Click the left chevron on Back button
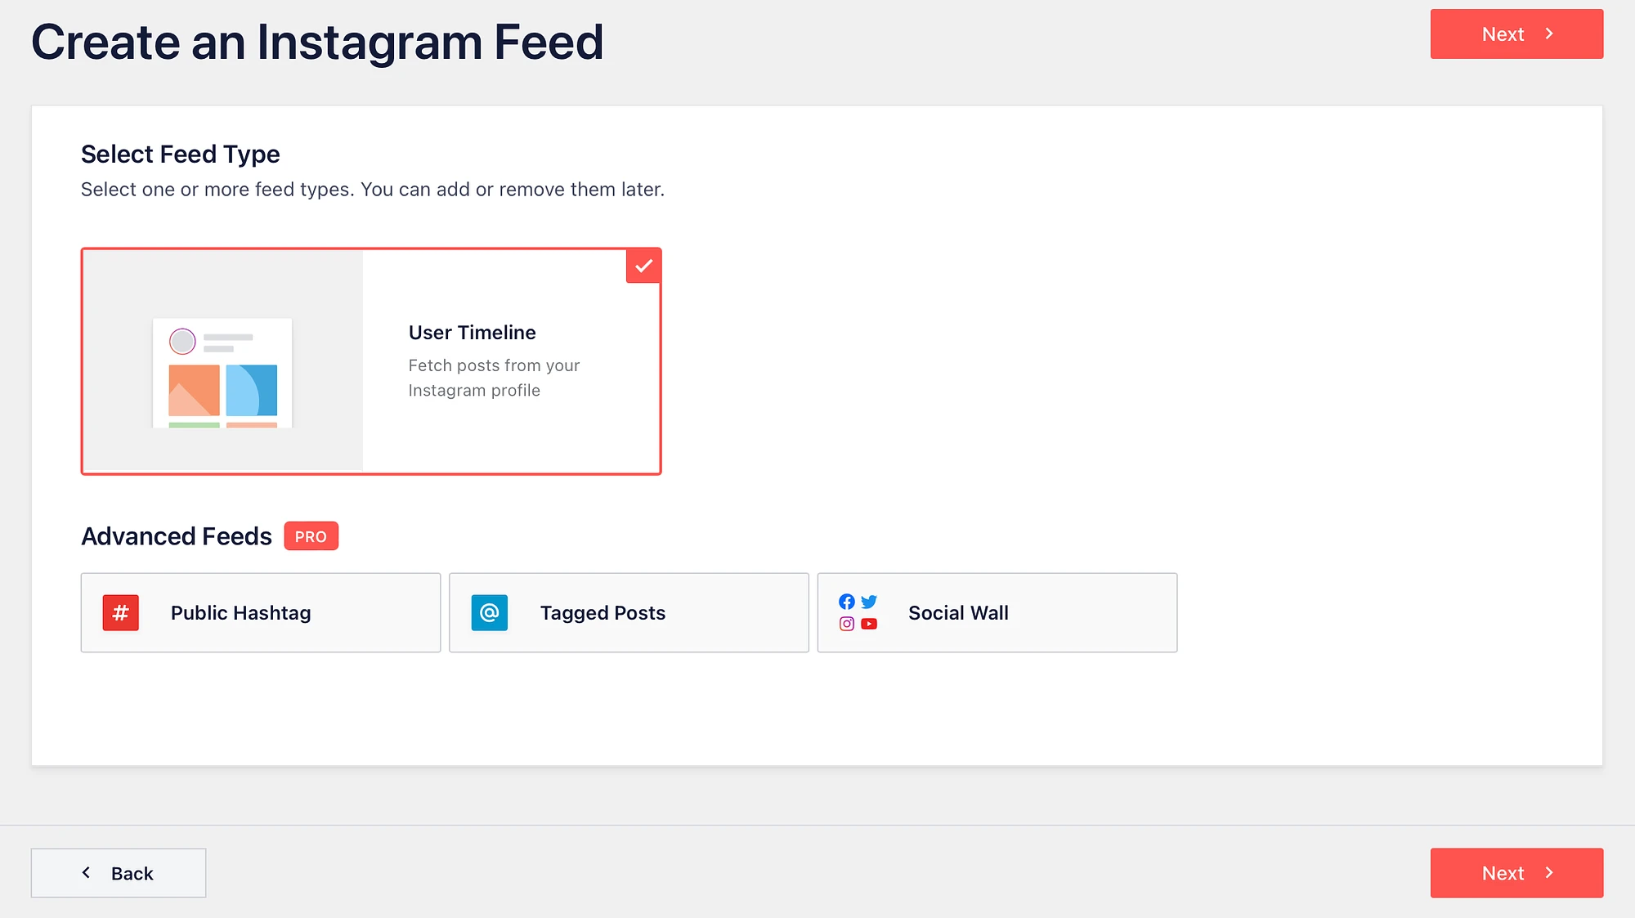Screen dimensions: 1635x918 click(x=87, y=873)
